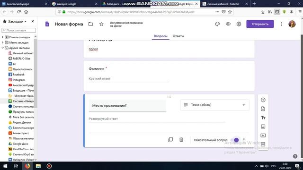Reload the page
Viewport: 303px width, 170px height.
tap(19, 12)
